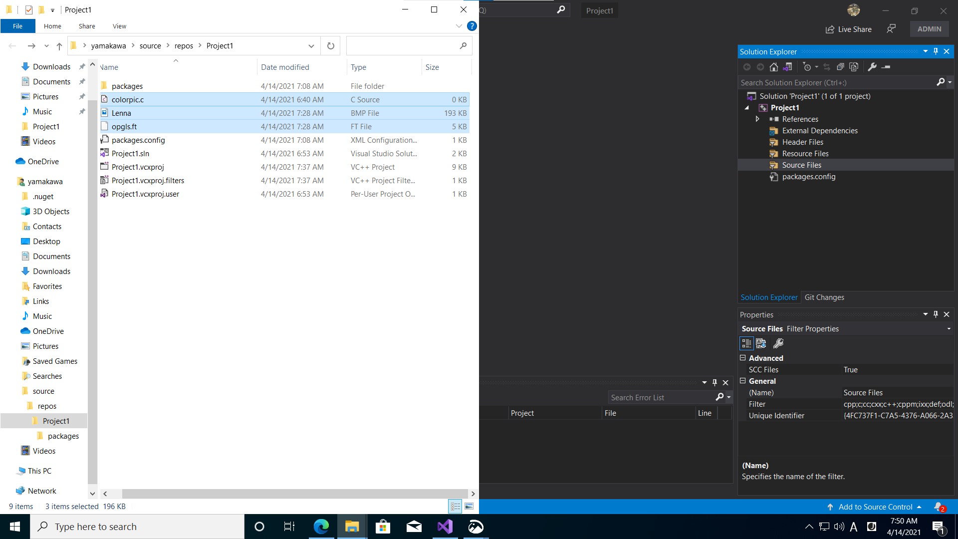Open Visual Studio from the taskbar
This screenshot has width=958, height=539.
(x=445, y=527)
